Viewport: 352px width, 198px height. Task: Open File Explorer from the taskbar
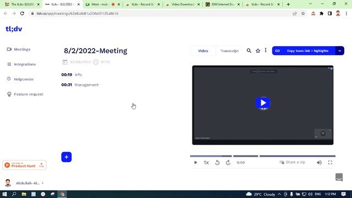pos(24,194)
